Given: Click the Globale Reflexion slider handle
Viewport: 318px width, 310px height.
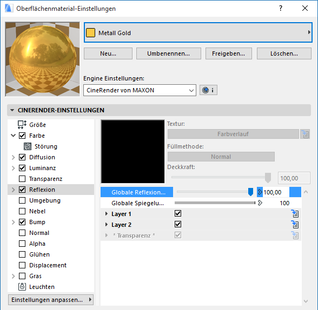Looking at the screenshot, I should click(251, 192).
